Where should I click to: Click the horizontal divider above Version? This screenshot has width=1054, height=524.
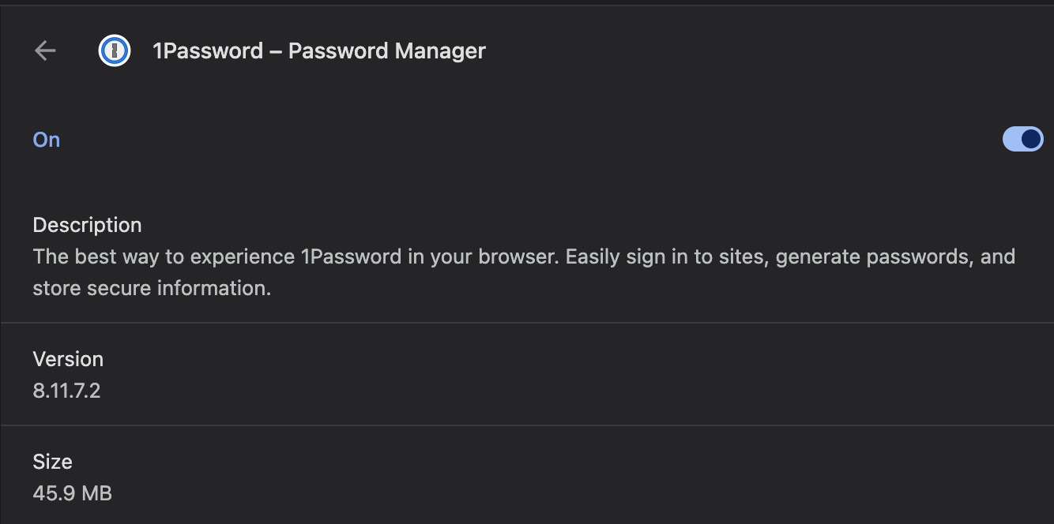tap(527, 323)
